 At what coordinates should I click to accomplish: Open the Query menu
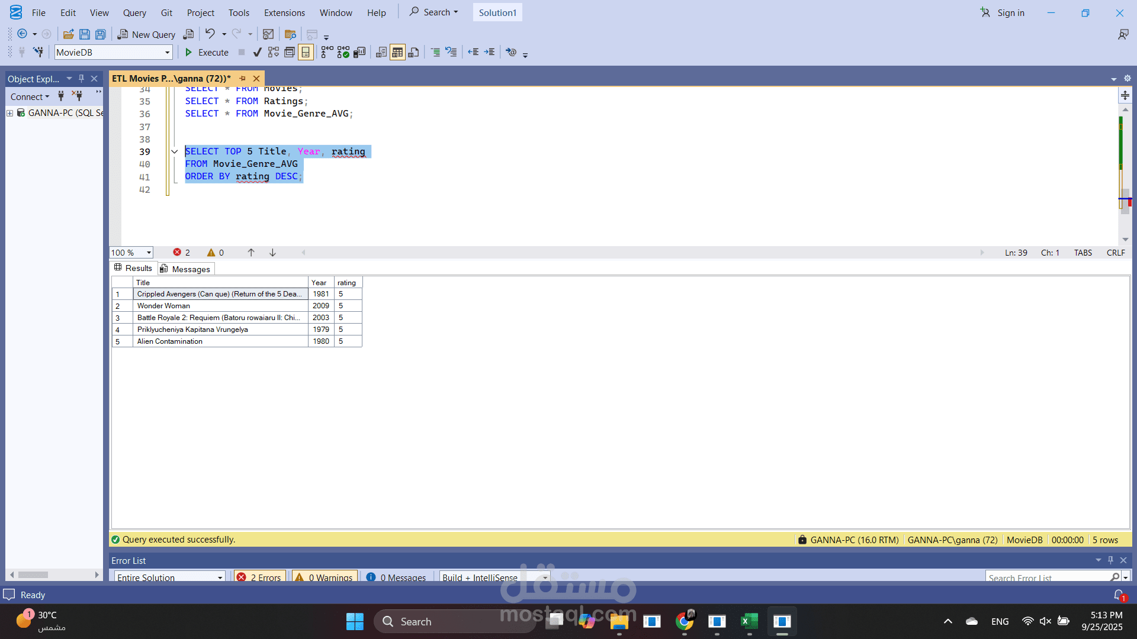[134, 12]
